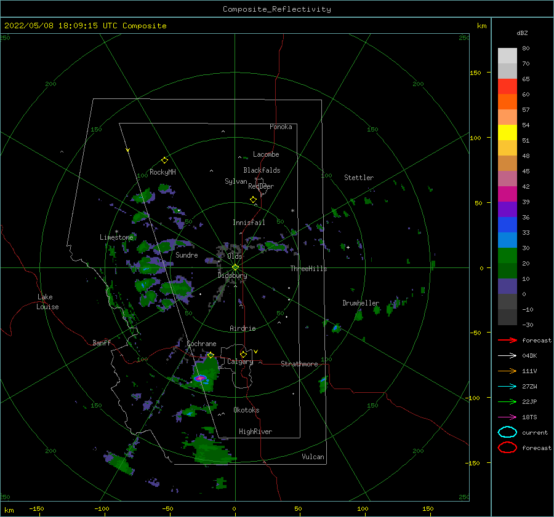Click the current legend text

pyautogui.click(x=535, y=432)
